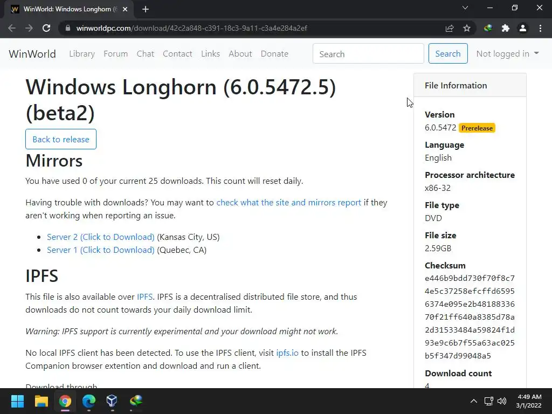
Task: Open File Explorer from the taskbar
Action: pyautogui.click(x=41, y=401)
